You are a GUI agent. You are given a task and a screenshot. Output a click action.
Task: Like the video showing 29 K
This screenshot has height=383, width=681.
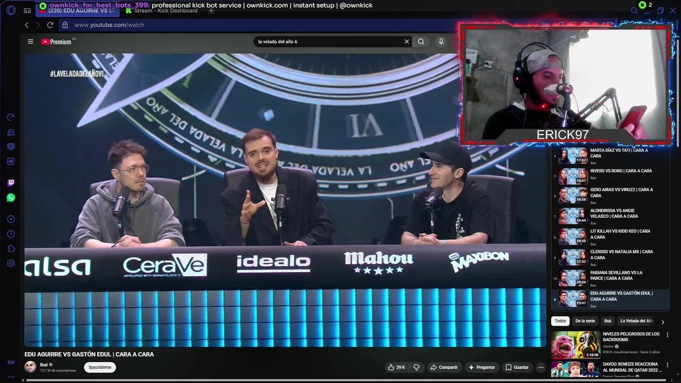[396, 367]
